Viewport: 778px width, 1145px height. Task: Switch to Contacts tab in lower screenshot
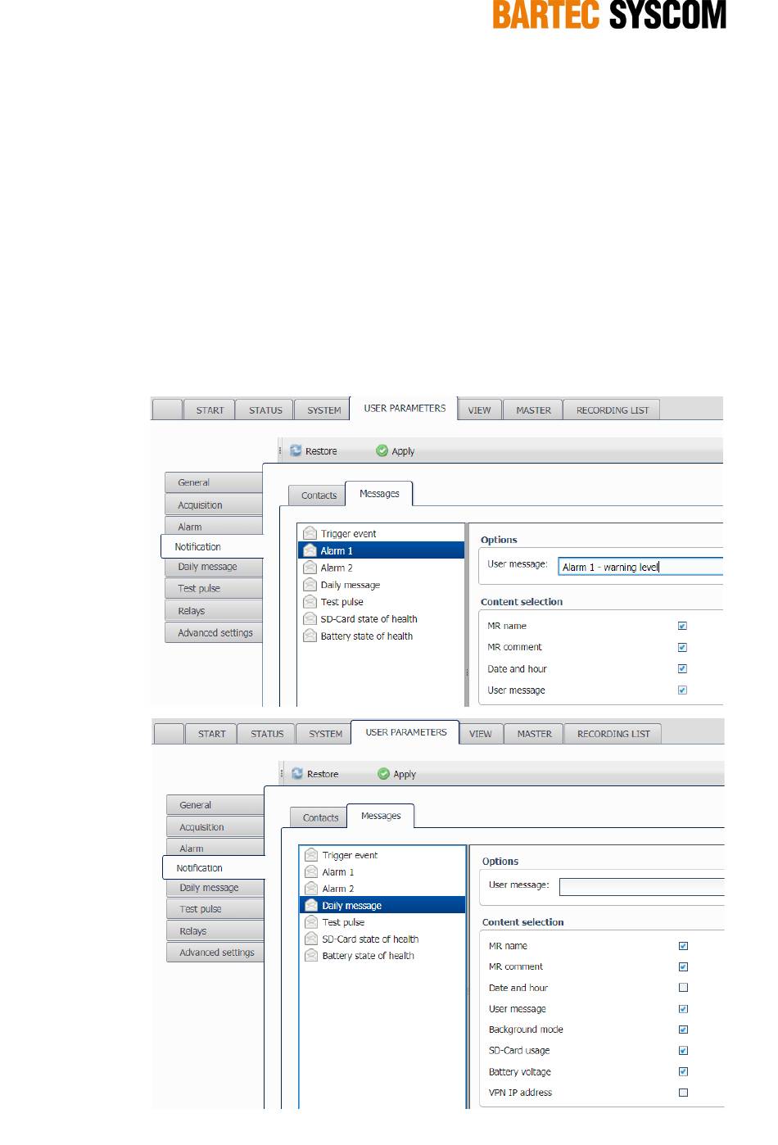pyautogui.click(x=320, y=817)
